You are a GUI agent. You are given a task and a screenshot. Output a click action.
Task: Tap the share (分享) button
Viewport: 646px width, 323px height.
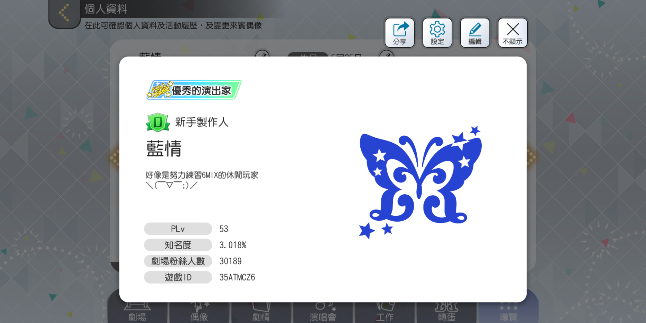[x=400, y=33]
